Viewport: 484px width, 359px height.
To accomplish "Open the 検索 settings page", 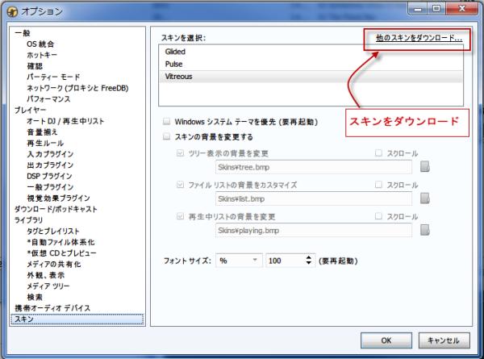I will coord(35,297).
